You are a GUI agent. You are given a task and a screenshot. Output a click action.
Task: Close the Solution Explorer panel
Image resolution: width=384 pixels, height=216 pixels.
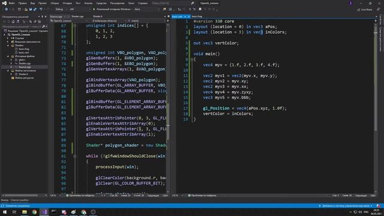[x=46, y=17]
